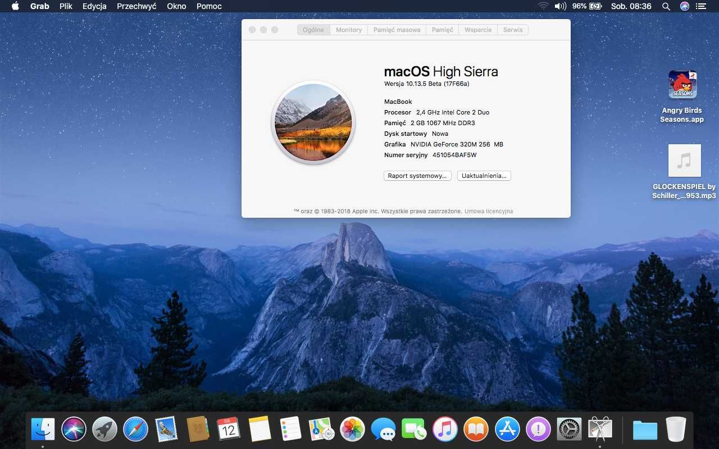The image size is (719, 449).
Task: Open the Umowa licencyjna link
Action: [489, 211]
